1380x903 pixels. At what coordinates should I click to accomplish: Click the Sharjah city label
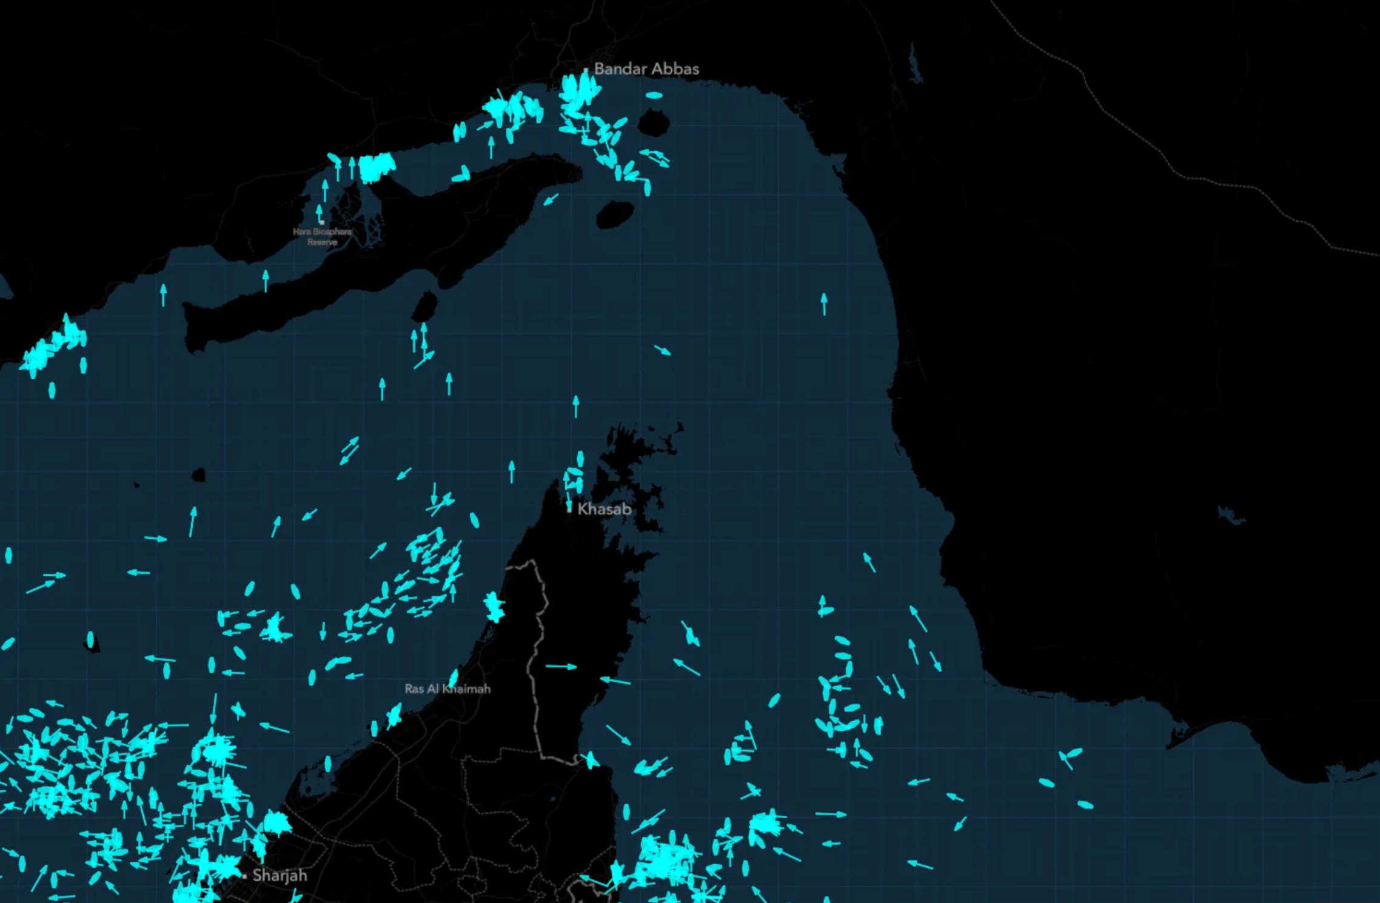280,875
